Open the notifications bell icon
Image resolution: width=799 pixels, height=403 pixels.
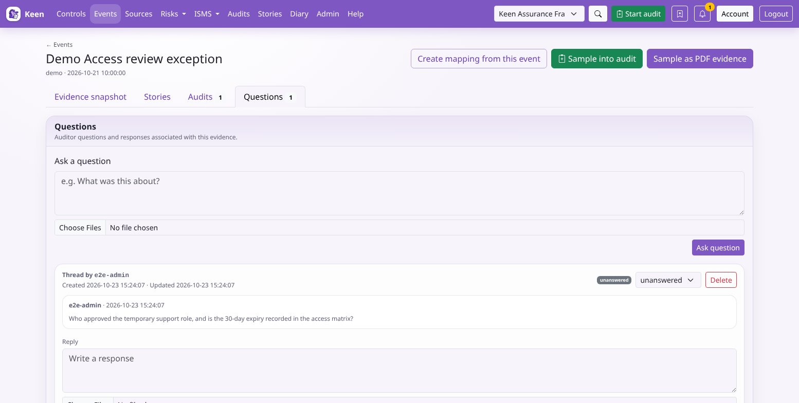pos(702,14)
